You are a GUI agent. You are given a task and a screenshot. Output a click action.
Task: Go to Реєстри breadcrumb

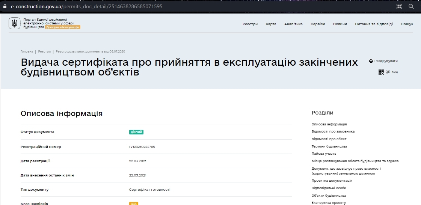click(44, 51)
